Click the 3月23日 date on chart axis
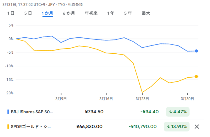The width and height of the screenshot is (210, 137). [x=142, y=99]
